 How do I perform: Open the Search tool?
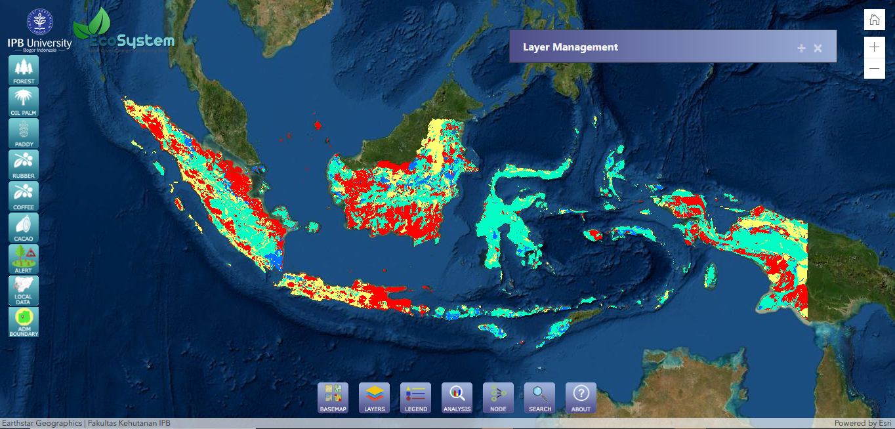[540, 398]
